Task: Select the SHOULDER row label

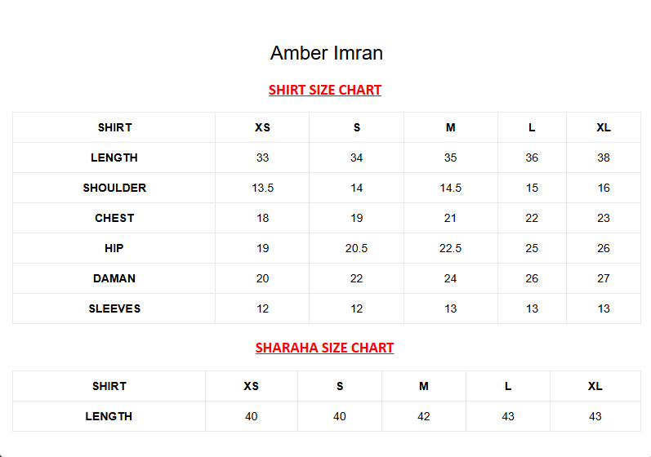Action: pos(114,188)
